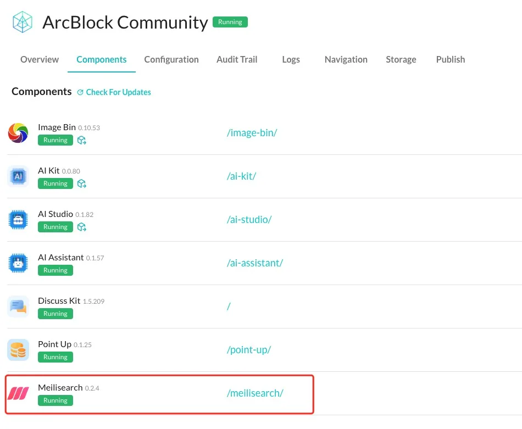Go to the Publish tab

(x=451, y=59)
